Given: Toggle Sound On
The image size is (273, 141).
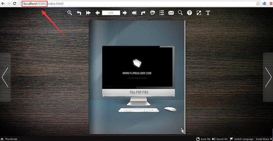Looking at the screenshot, I should tap(220, 139).
